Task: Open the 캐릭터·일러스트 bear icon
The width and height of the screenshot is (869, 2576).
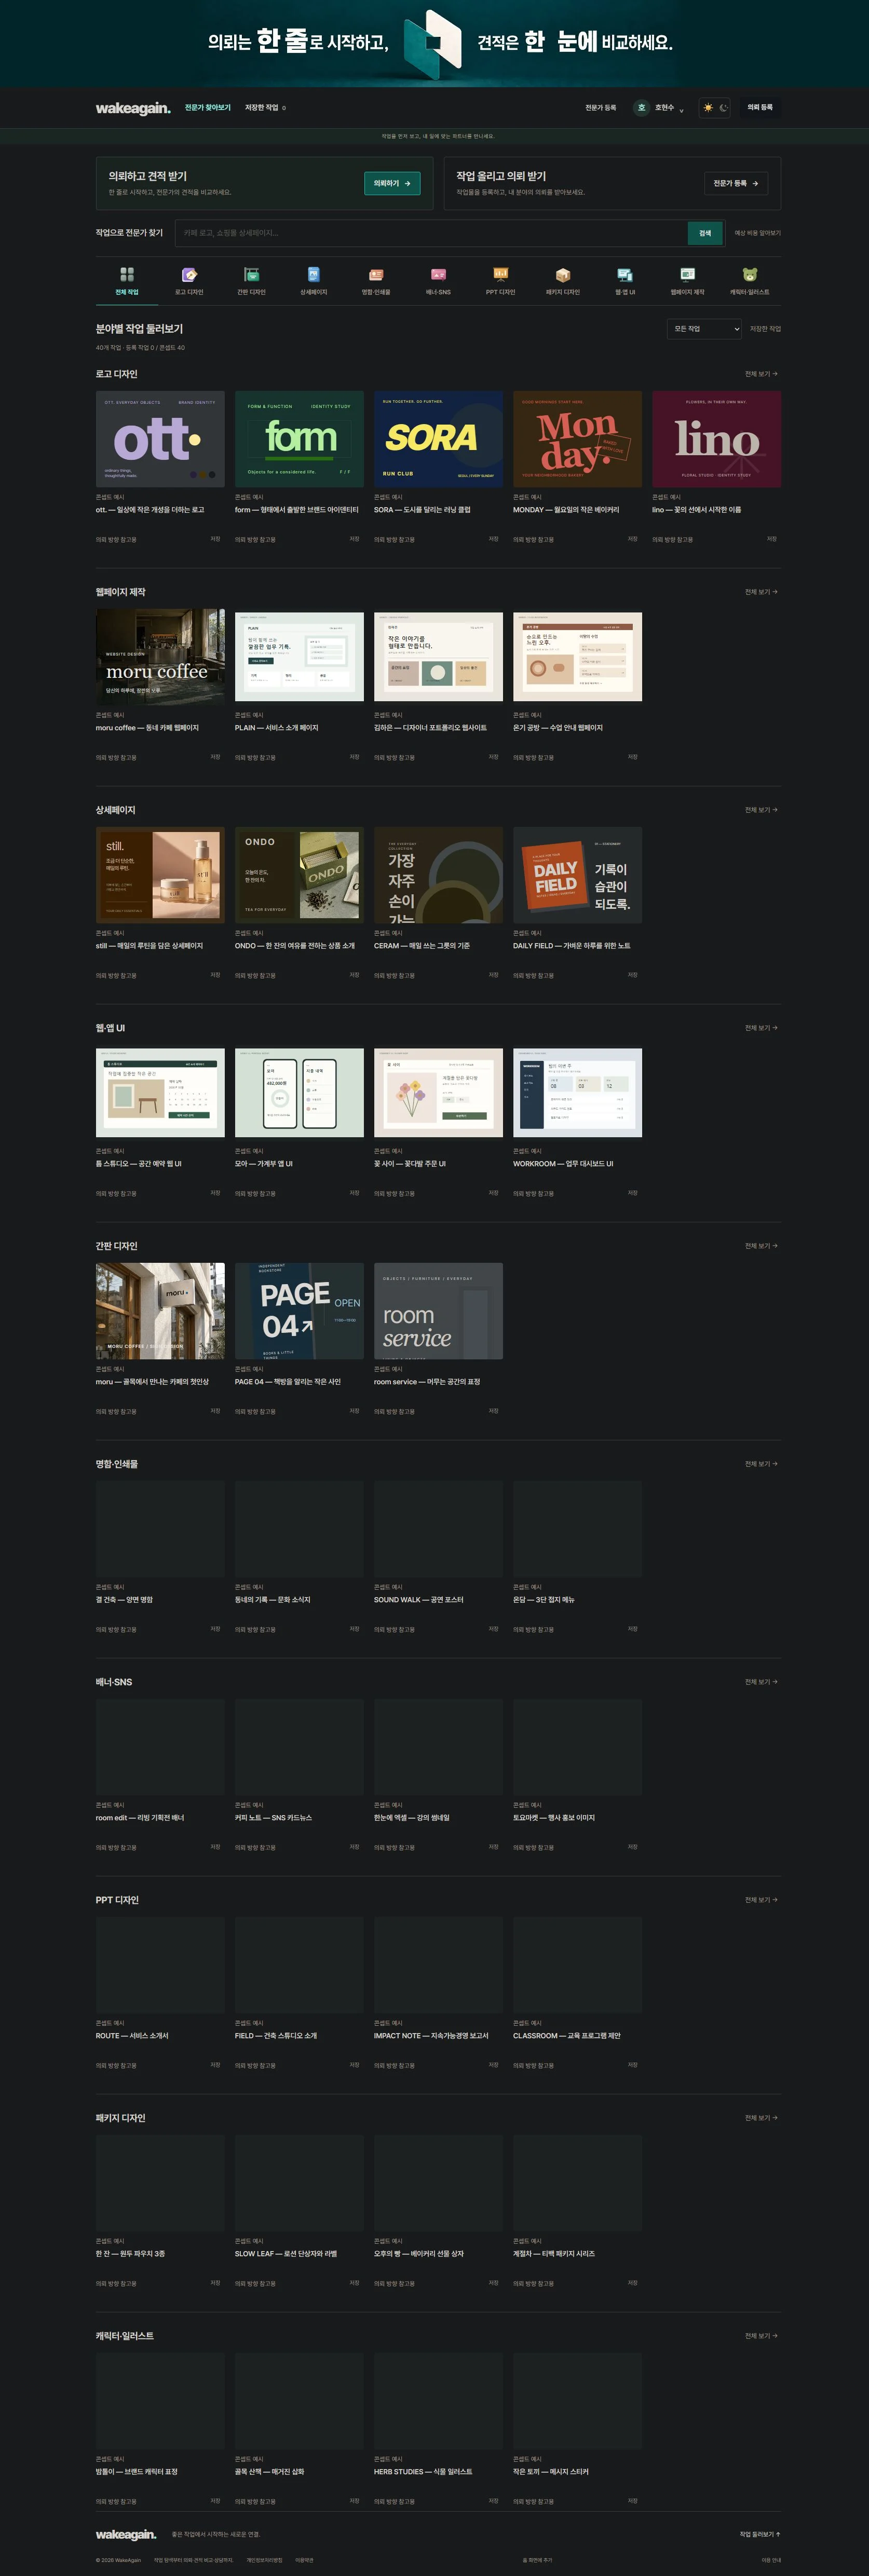Action: (750, 274)
